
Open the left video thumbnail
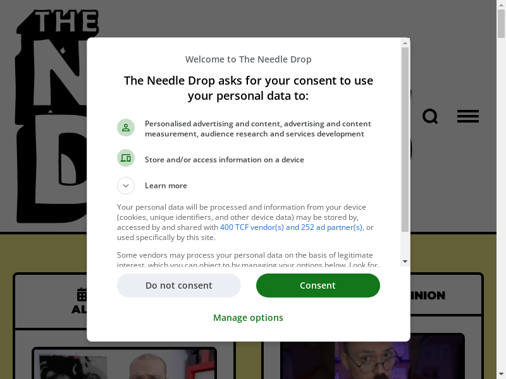[124, 363]
